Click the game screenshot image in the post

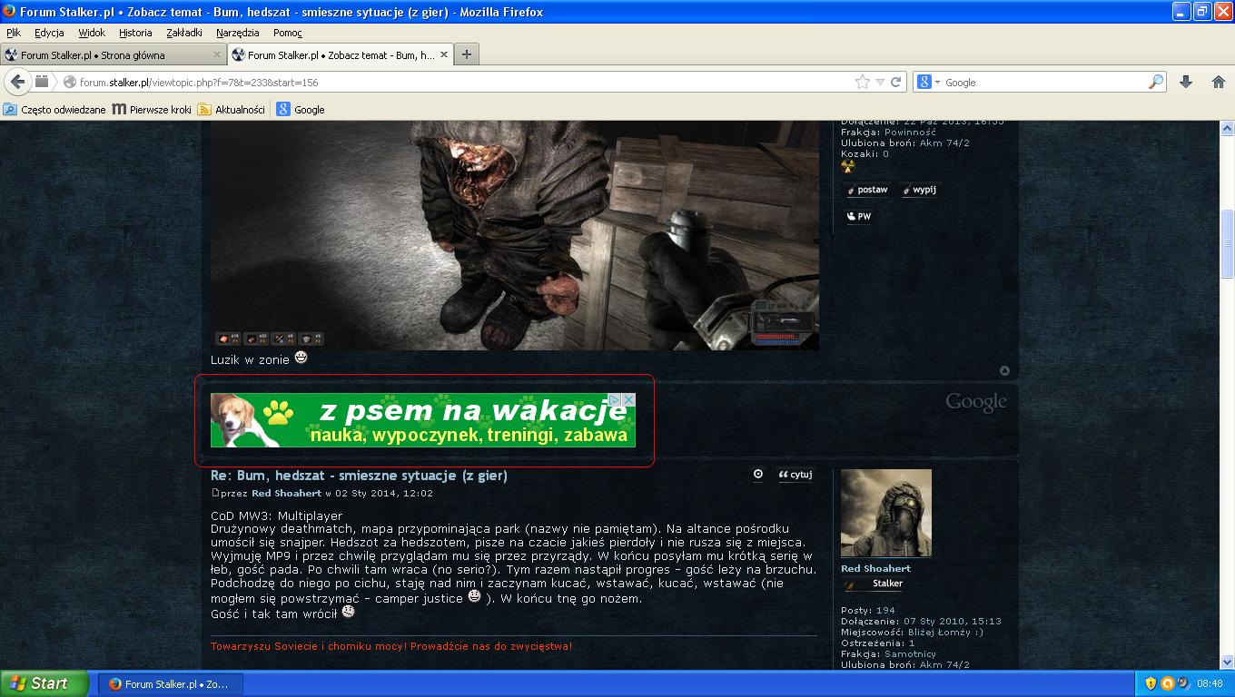pos(515,235)
